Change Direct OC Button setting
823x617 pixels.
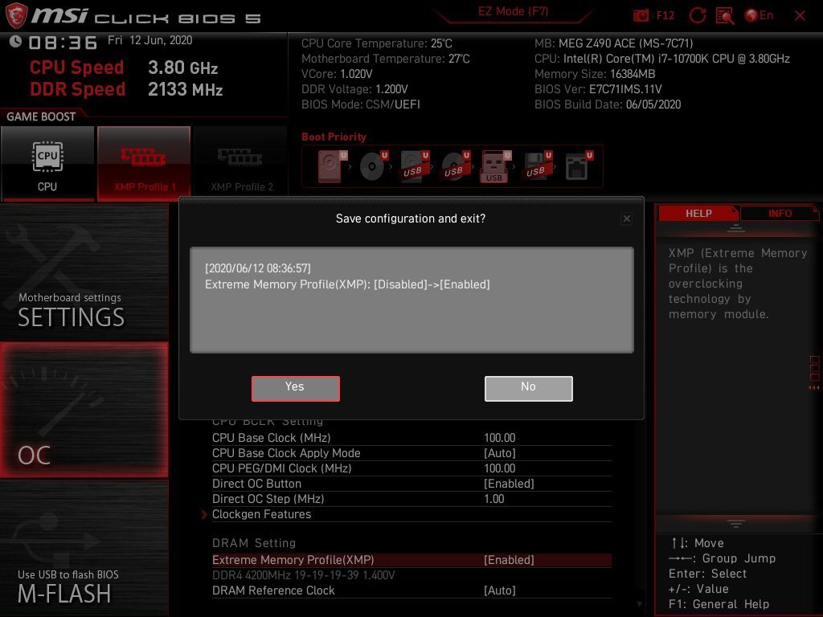point(411,483)
